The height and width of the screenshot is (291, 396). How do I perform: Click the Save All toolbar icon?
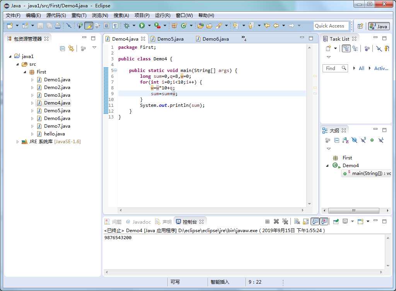49,26
